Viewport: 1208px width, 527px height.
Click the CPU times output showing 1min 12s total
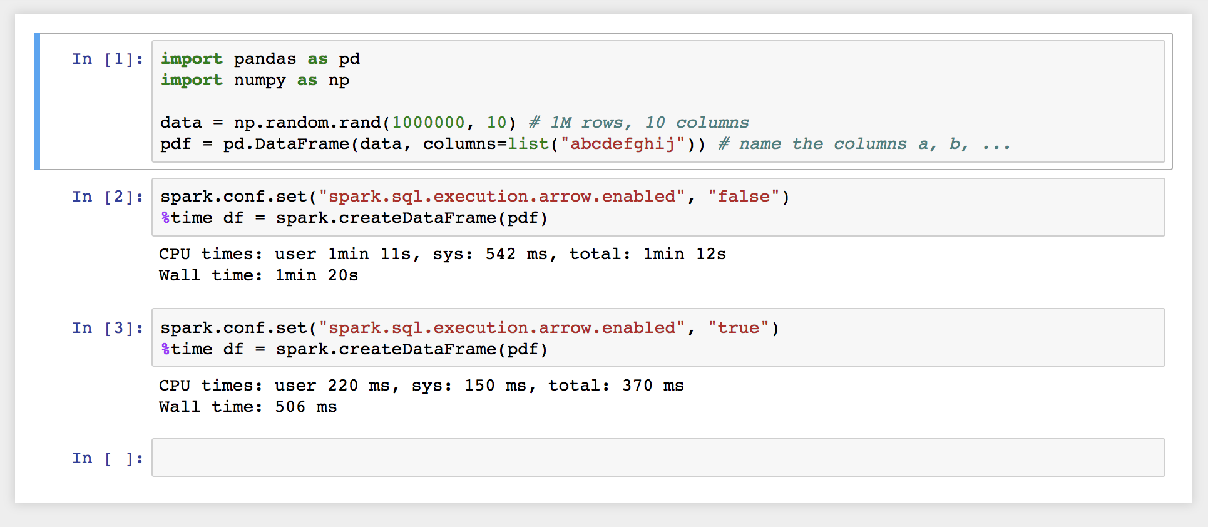point(442,254)
